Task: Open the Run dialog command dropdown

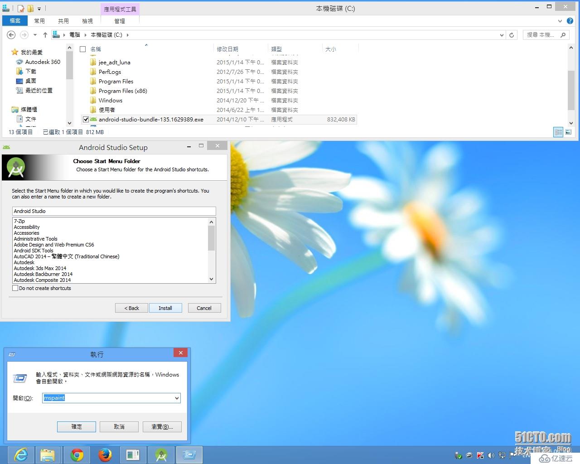Action: coord(177,398)
